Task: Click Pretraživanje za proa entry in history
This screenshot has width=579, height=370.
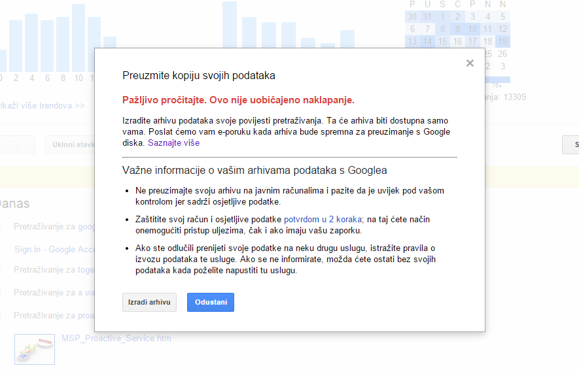Action: [x=54, y=315]
